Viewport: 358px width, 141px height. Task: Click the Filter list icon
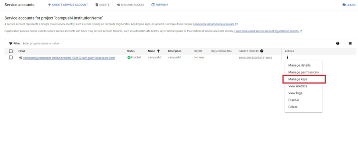click(11, 43)
